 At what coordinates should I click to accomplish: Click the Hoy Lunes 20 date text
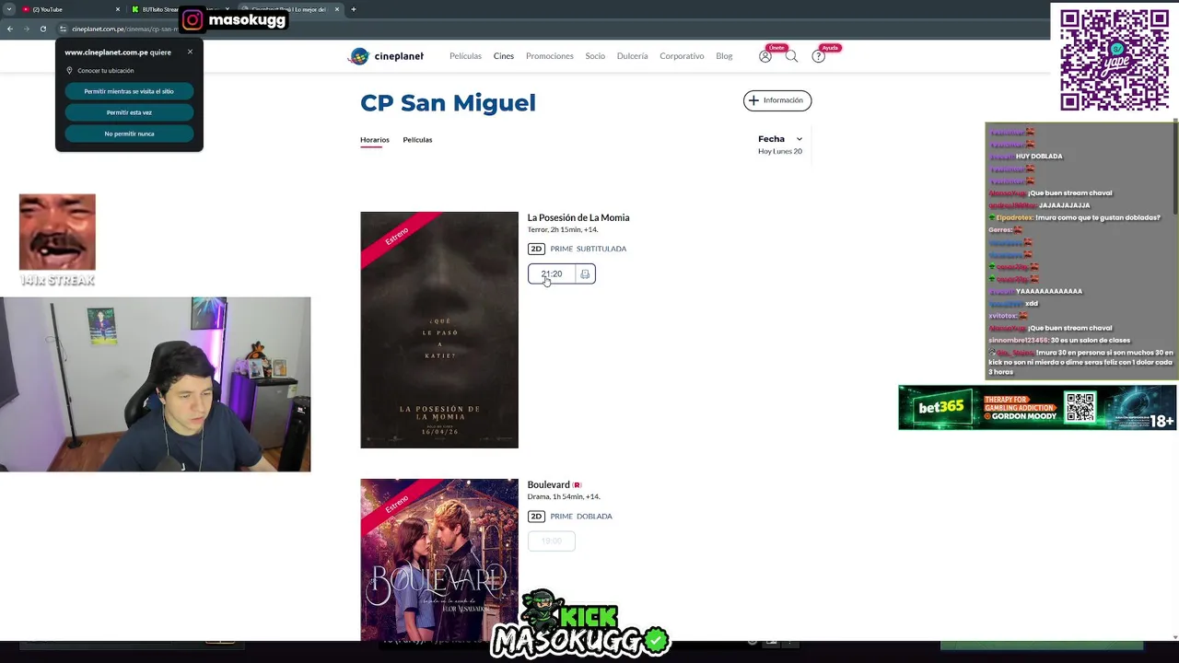pos(780,151)
